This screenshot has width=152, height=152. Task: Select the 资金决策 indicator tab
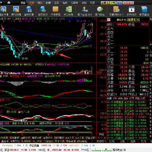[x=90, y=138]
